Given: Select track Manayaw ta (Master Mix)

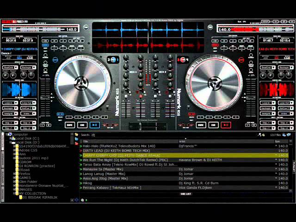Looking at the screenshot, I should pyautogui.click(x=184, y=169).
